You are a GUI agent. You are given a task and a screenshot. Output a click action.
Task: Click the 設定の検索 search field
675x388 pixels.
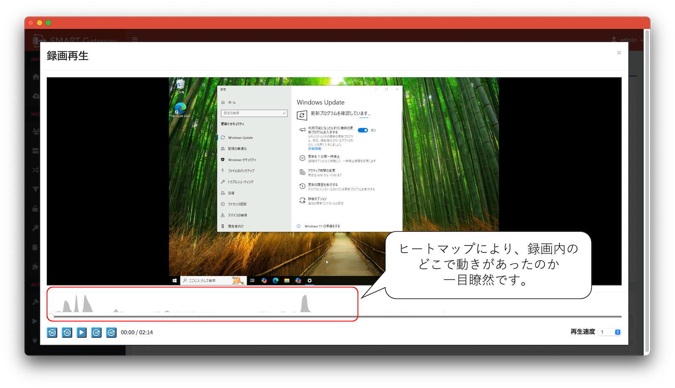coord(254,113)
